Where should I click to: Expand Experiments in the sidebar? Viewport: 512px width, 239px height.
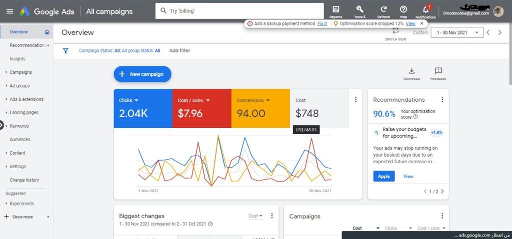[6, 204]
